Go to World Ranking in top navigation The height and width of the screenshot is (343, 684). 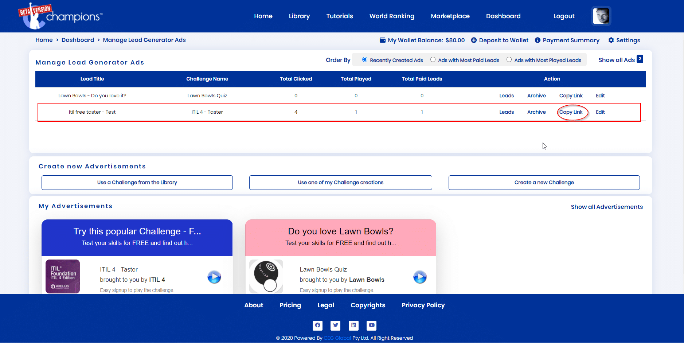(x=392, y=16)
